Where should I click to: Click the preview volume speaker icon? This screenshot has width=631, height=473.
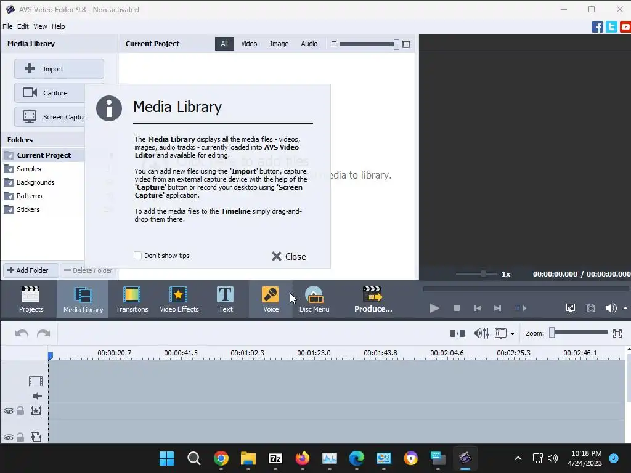(x=611, y=308)
